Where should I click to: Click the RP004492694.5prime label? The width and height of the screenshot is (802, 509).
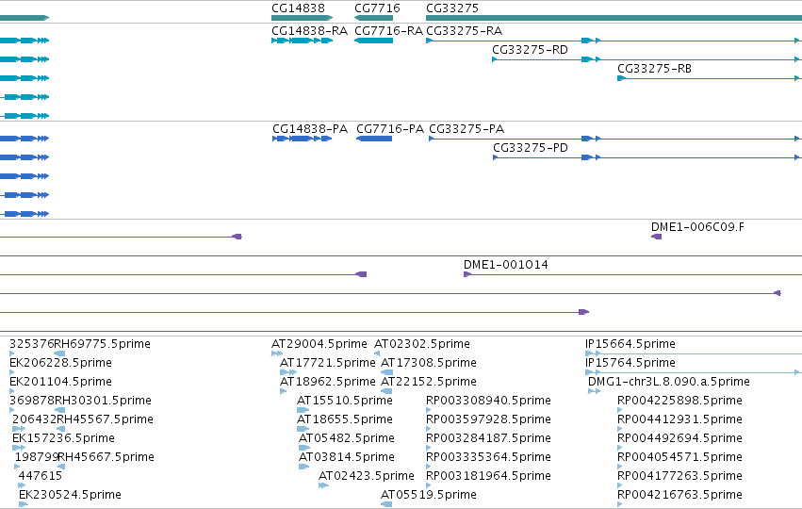pos(679,438)
